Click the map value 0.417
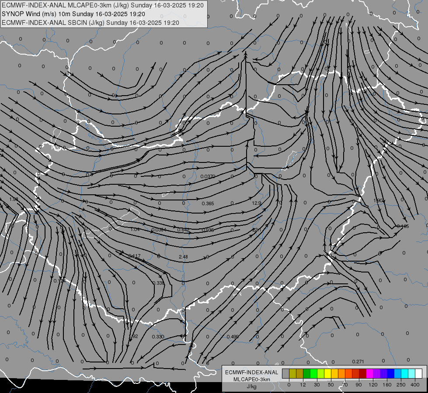The width and height of the screenshot is (428, 393). (134, 256)
